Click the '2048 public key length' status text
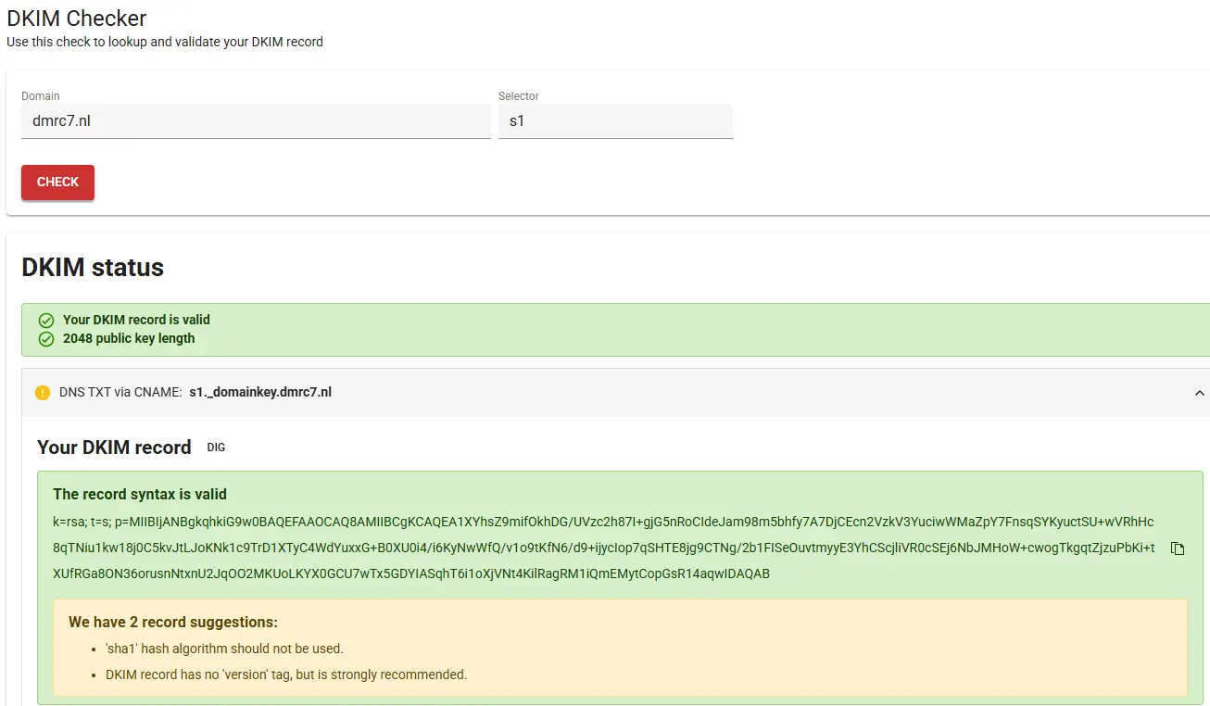This screenshot has width=1210, height=706. pos(129,339)
